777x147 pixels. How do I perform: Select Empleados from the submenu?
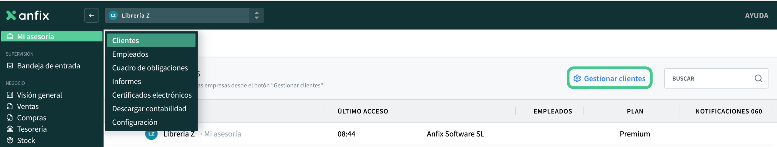[x=130, y=54]
